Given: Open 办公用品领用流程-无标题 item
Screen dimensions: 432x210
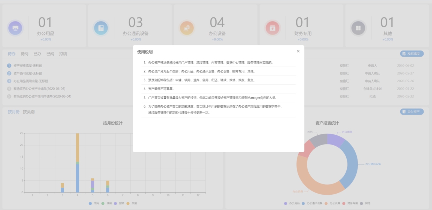Looking at the screenshot, I should pos(31,81).
